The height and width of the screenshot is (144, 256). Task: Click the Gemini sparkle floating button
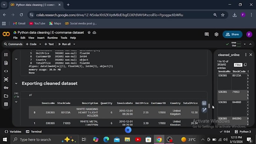pyautogui.click(x=128, y=130)
